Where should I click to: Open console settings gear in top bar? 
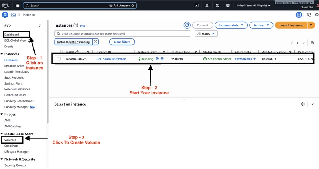click(x=228, y=6)
